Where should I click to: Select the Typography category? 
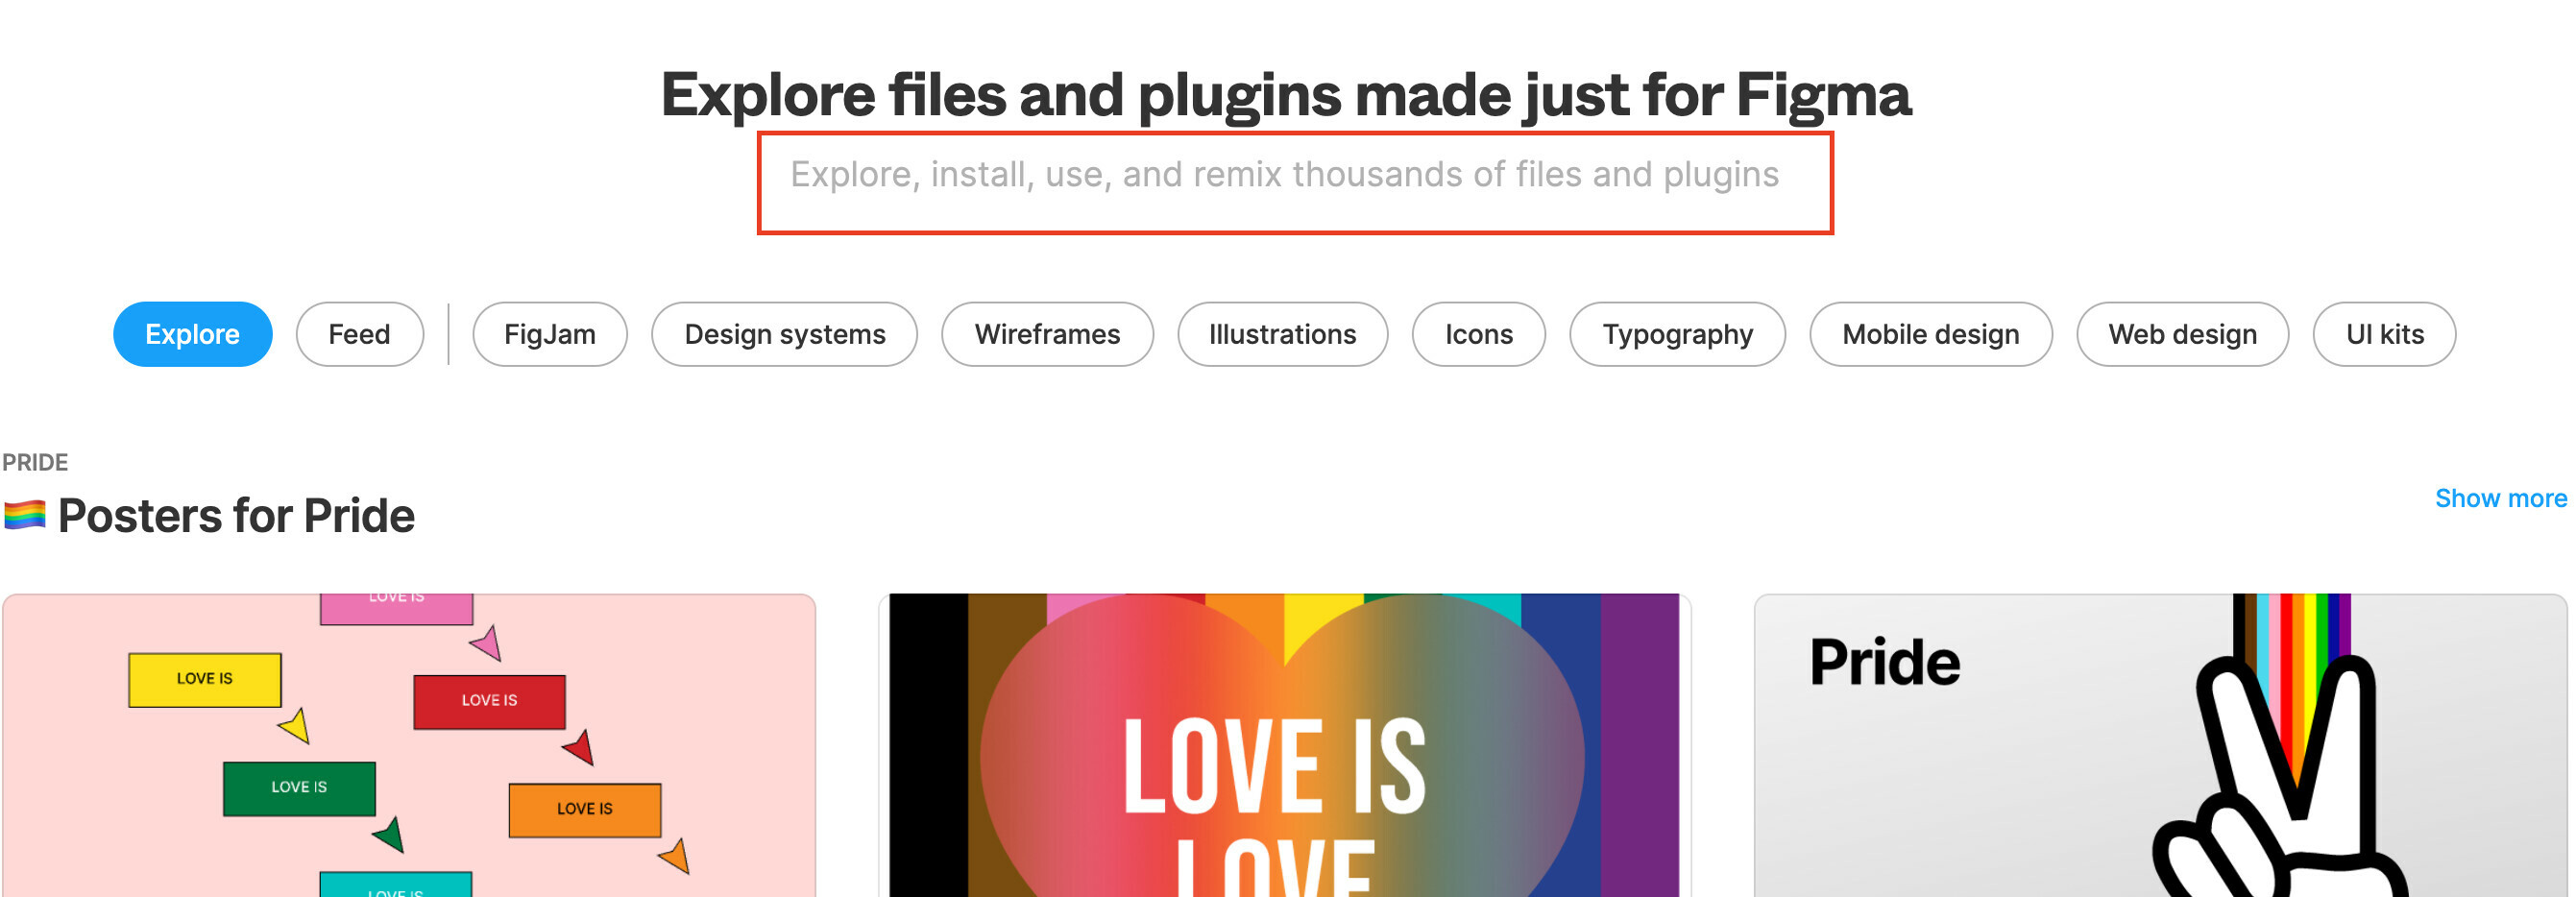pyautogui.click(x=1677, y=334)
